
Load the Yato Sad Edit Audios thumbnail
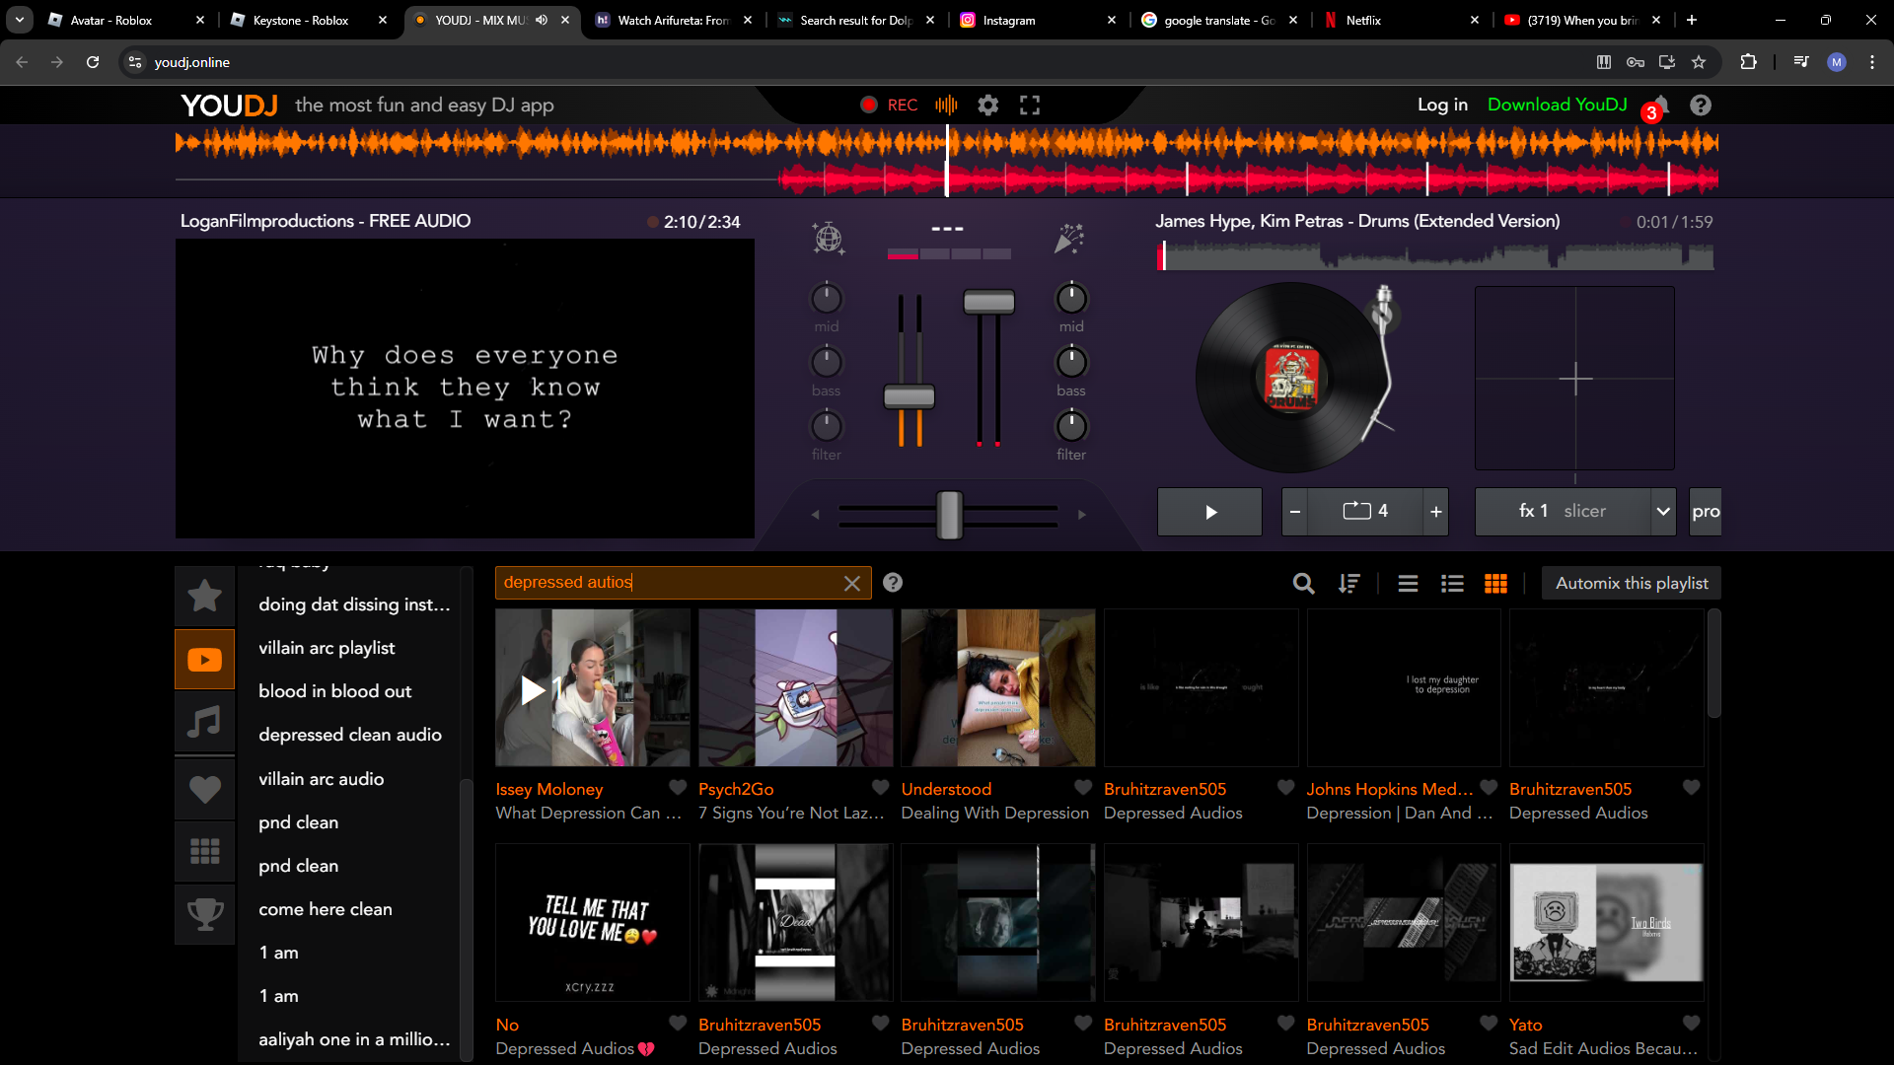tap(1606, 923)
